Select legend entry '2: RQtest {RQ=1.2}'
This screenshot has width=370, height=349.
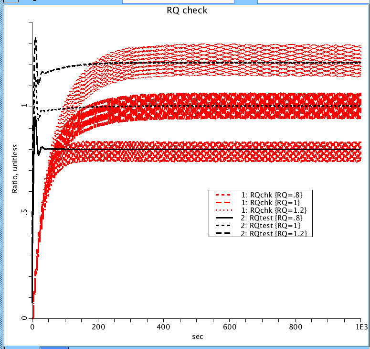pyautogui.click(x=274, y=233)
